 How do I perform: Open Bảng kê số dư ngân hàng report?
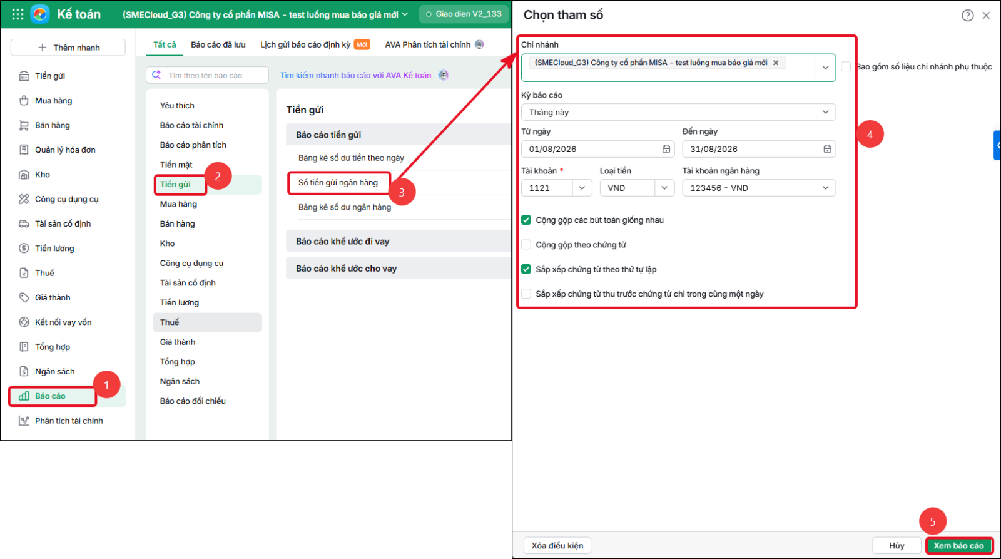pyautogui.click(x=345, y=207)
